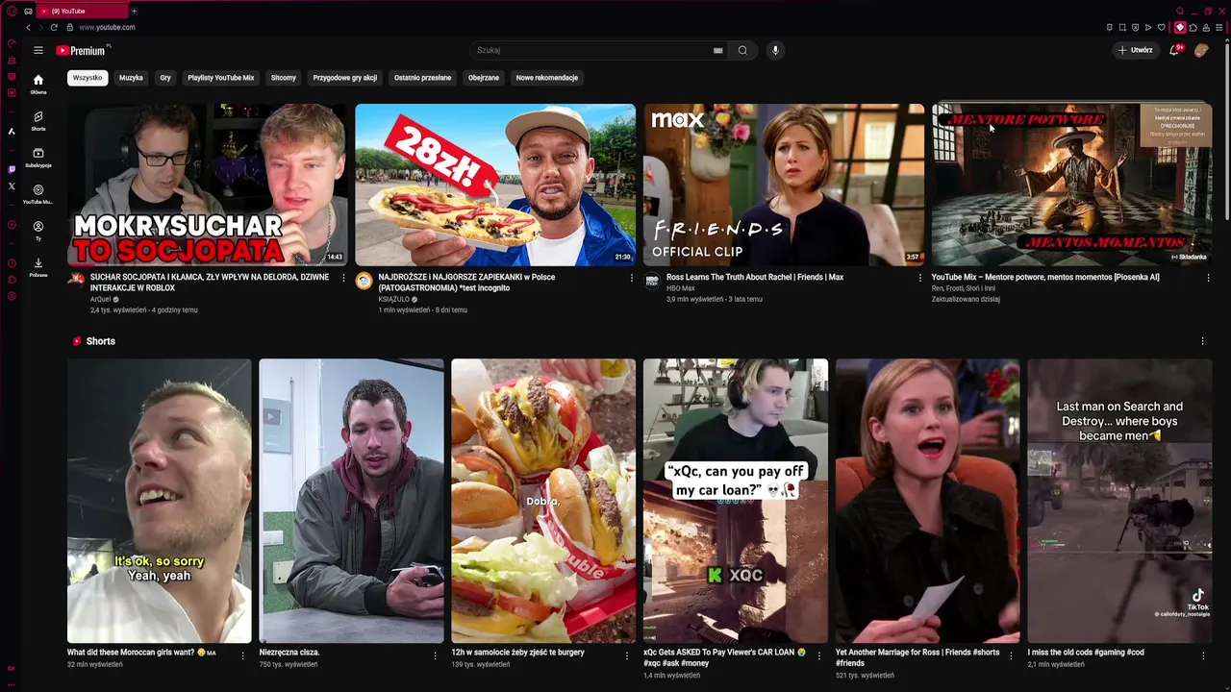The width and height of the screenshot is (1231, 692).
Task: Open Pobrane downloads in sidebar
Action: pyautogui.click(x=38, y=266)
